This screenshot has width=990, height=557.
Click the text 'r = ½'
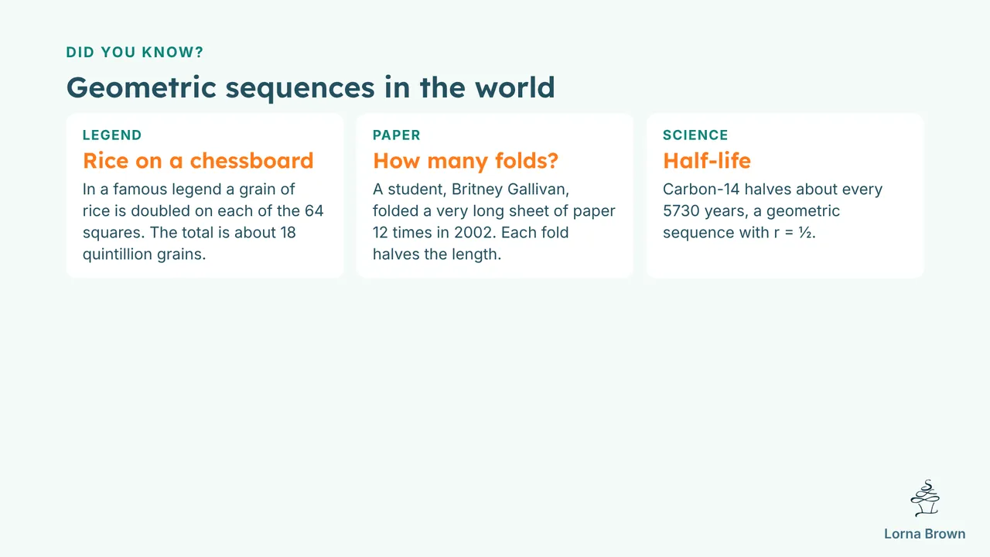pyautogui.click(x=792, y=232)
